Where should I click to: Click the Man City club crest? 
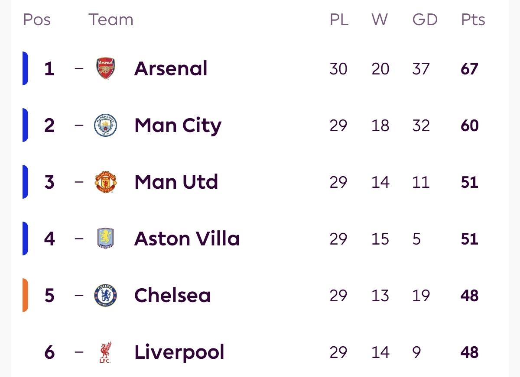pyautogui.click(x=106, y=126)
